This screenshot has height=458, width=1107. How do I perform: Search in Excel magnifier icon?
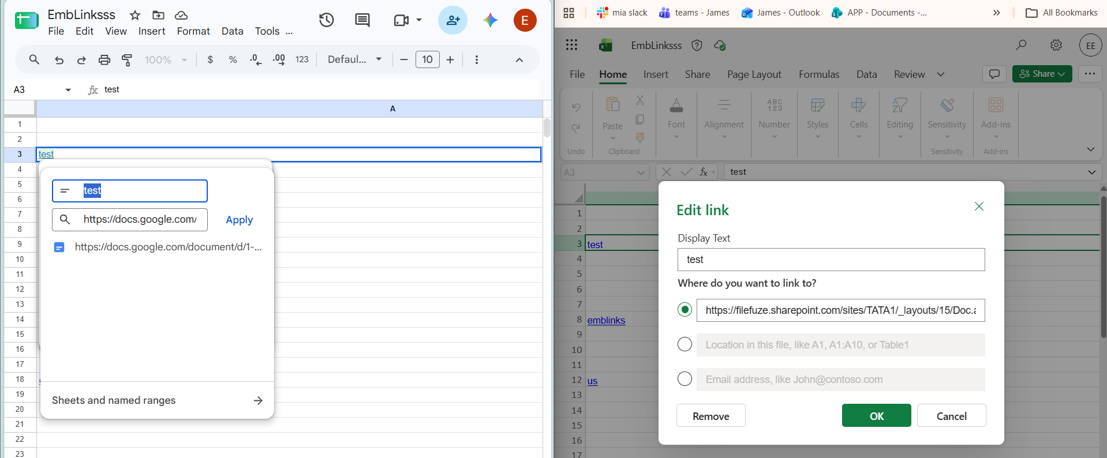[1021, 45]
